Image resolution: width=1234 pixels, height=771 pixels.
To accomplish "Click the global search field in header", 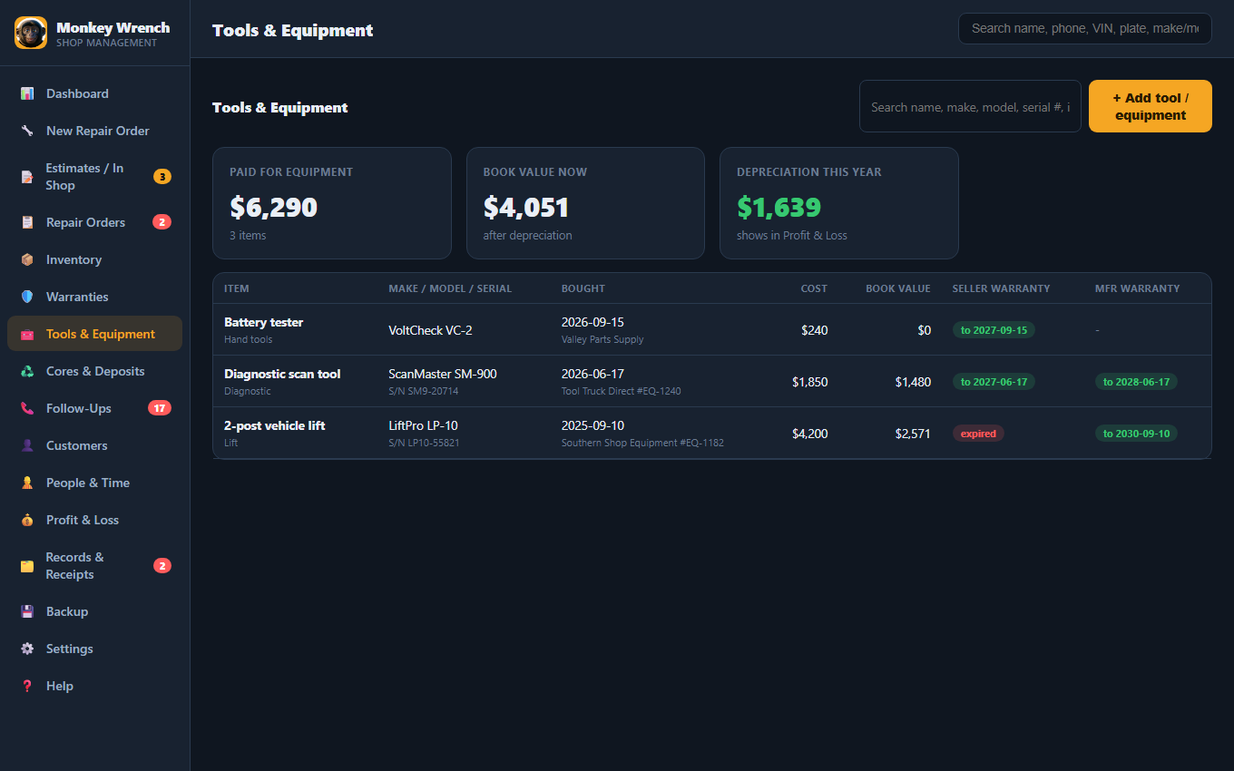I will tap(1084, 28).
